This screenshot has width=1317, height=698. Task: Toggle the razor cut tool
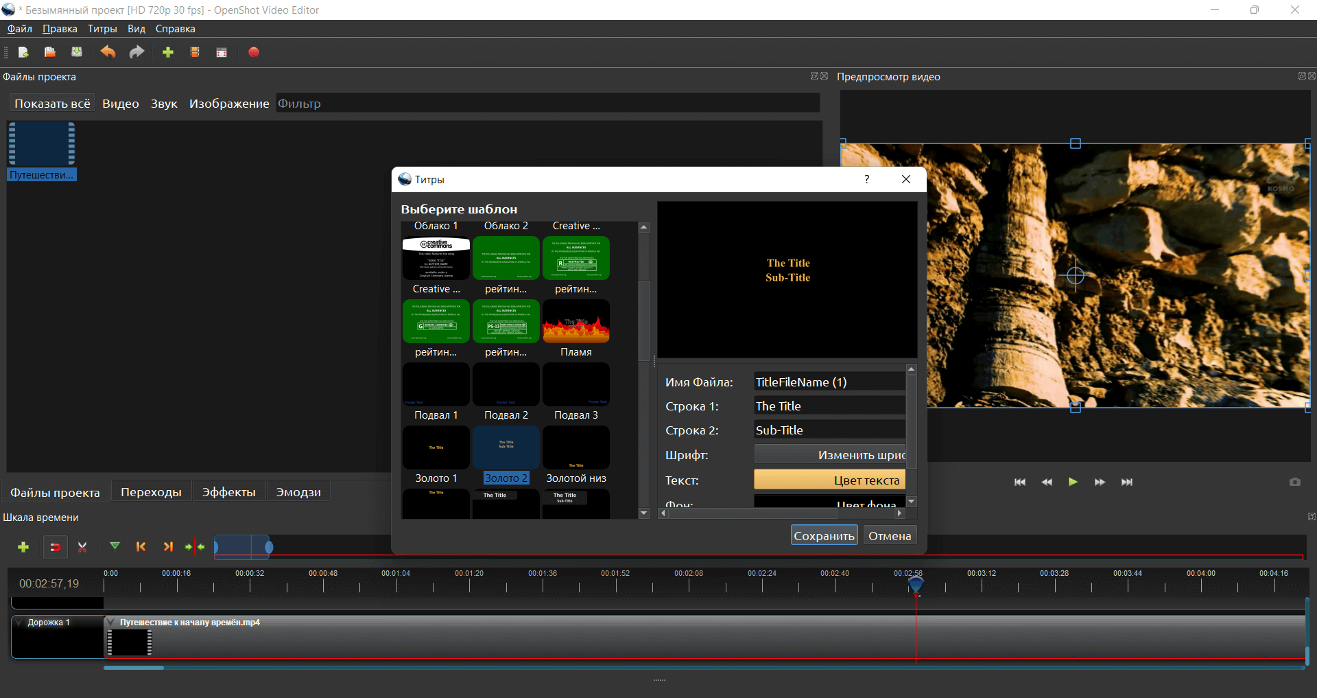83,547
